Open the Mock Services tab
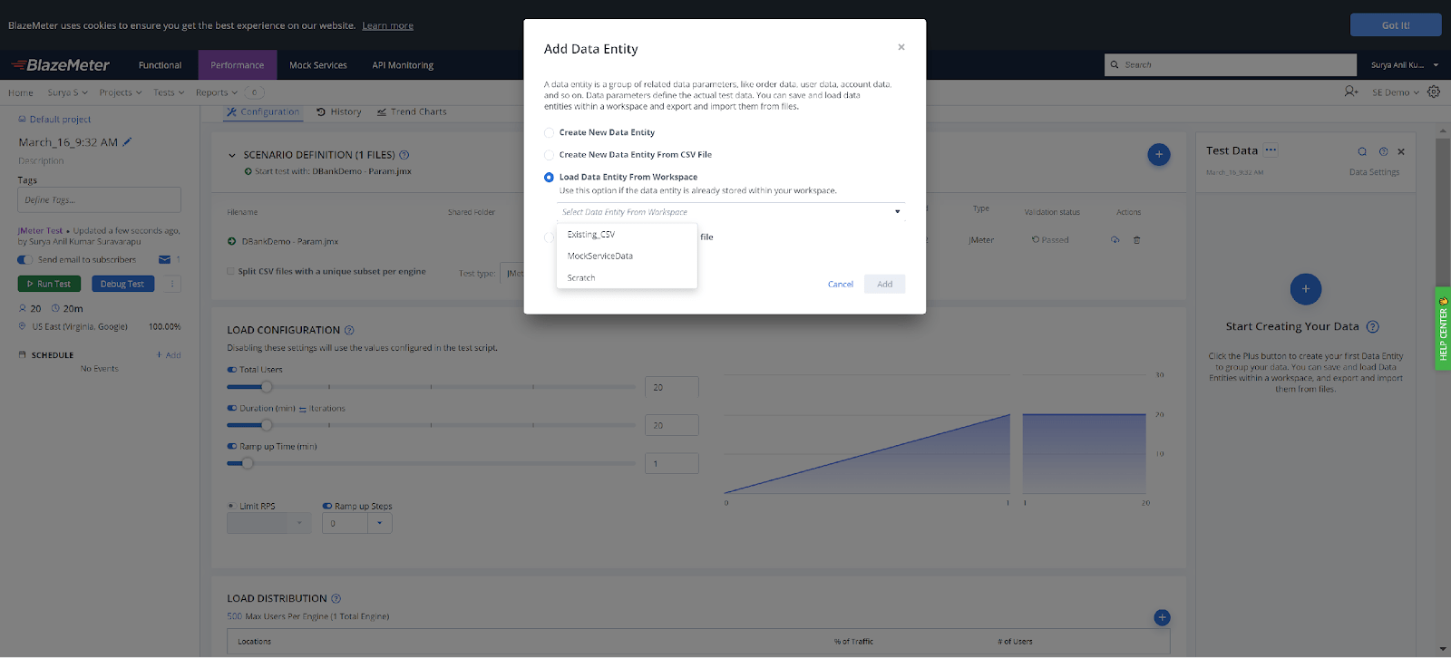 (x=317, y=65)
